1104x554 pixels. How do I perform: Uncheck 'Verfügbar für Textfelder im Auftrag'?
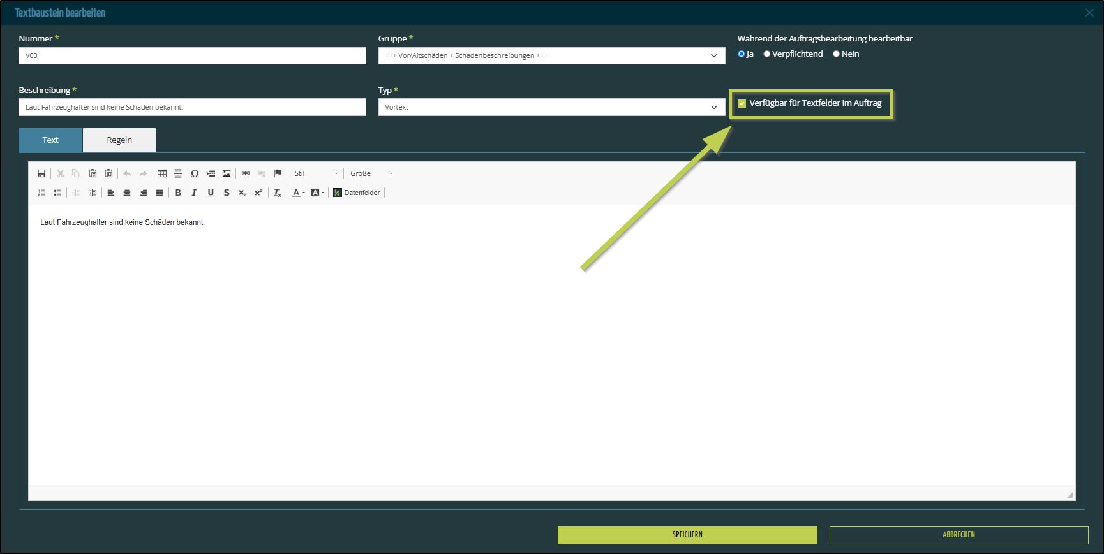point(742,103)
